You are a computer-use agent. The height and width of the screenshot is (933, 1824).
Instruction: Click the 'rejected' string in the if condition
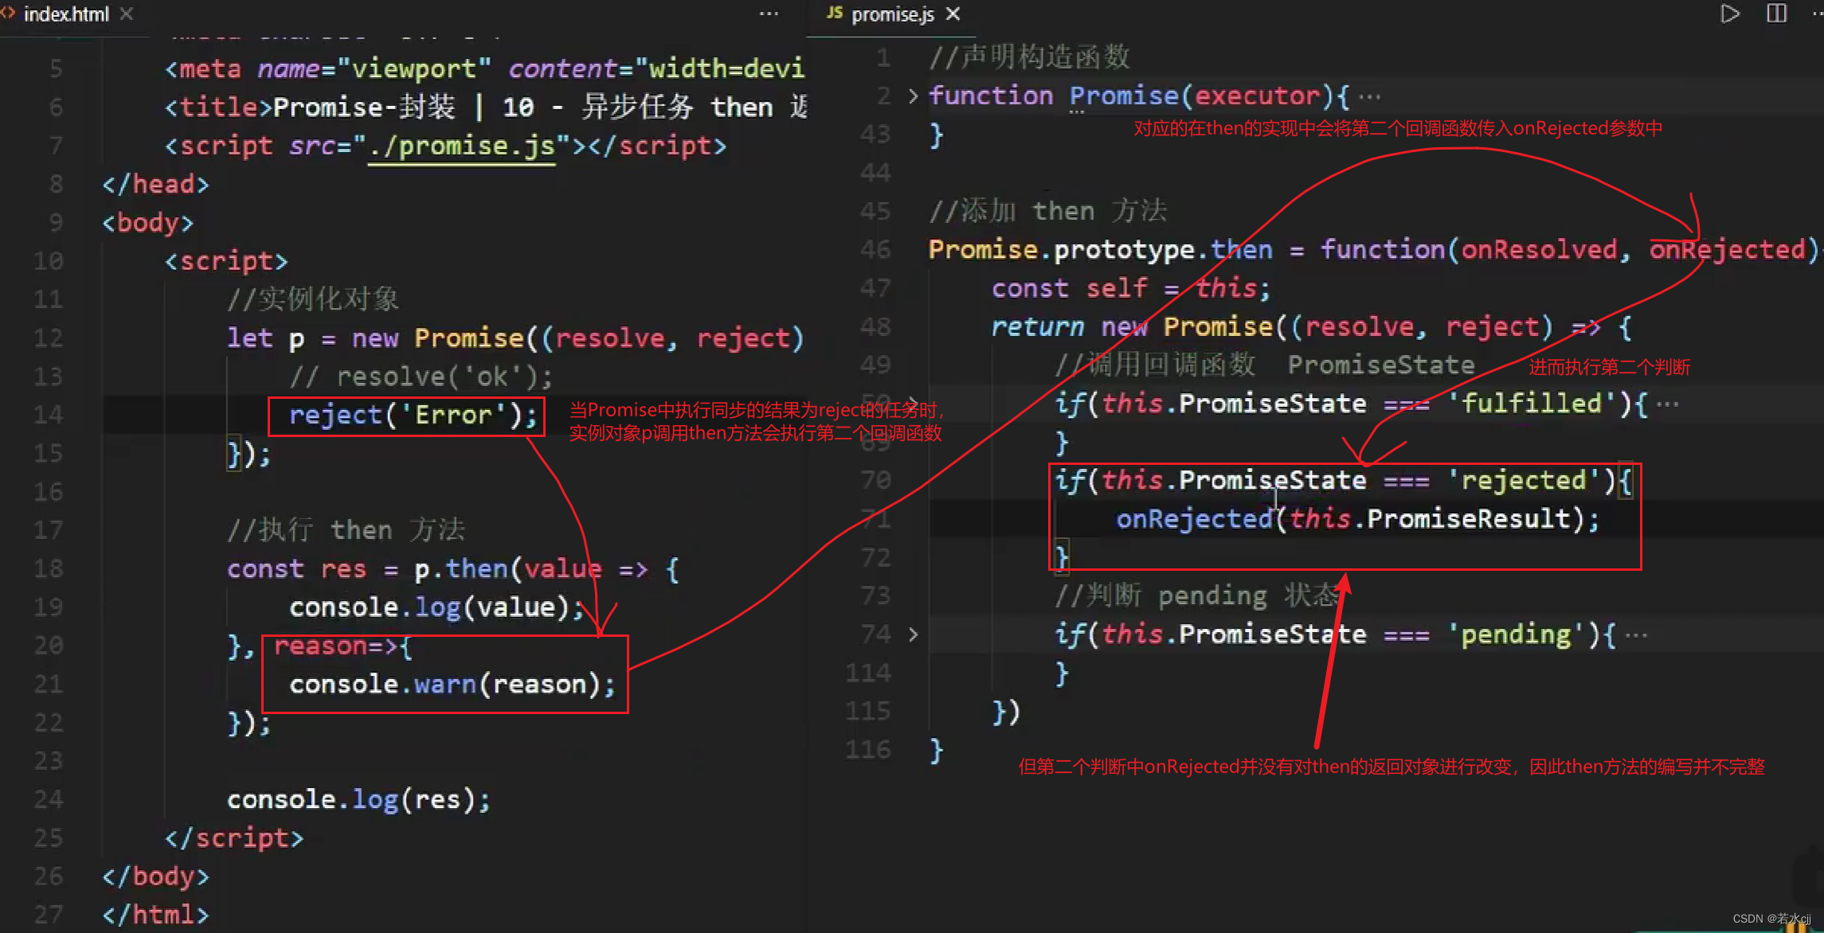click(1525, 481)
